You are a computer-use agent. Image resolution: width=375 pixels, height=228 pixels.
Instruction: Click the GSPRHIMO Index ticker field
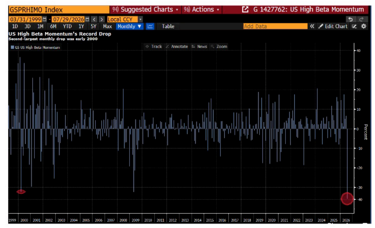(59, 9)
